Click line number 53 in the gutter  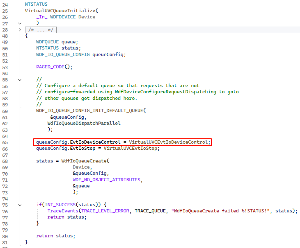pyautogui.click(x=5, y=68)
